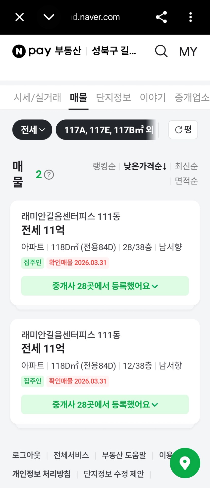Tap the green map pin button
The height and width of the screenshot is (488, 210).
pyautogui.click(x=185, y=463)
